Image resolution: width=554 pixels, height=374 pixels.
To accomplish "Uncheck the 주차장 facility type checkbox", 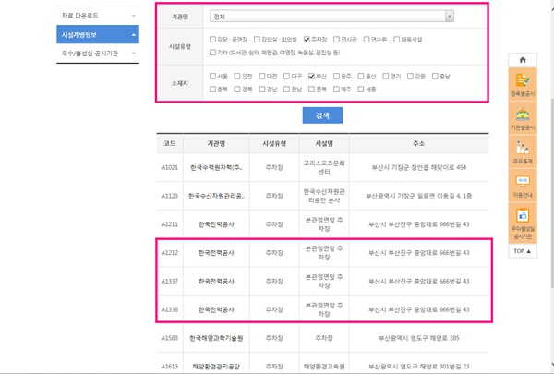I will (307, 40).
